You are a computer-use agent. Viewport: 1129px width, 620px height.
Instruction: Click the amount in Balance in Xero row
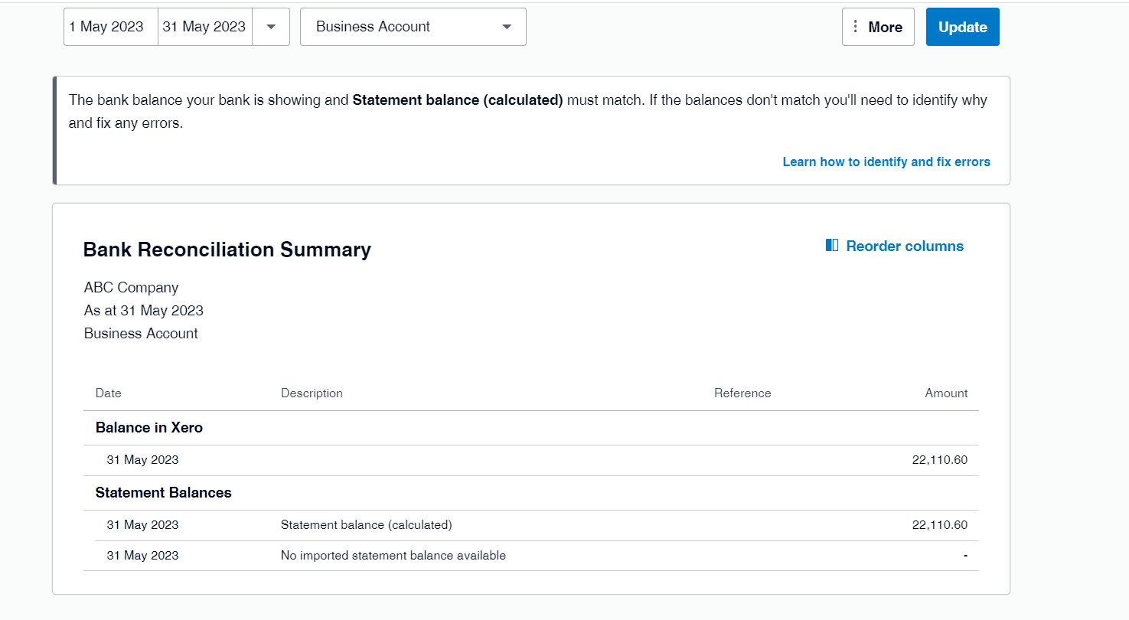tap(940, 460)
